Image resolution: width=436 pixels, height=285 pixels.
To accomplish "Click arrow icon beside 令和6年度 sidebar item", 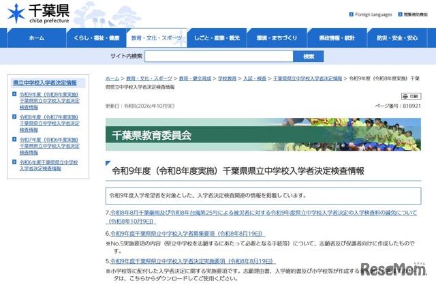I will [x=14, y=162].
